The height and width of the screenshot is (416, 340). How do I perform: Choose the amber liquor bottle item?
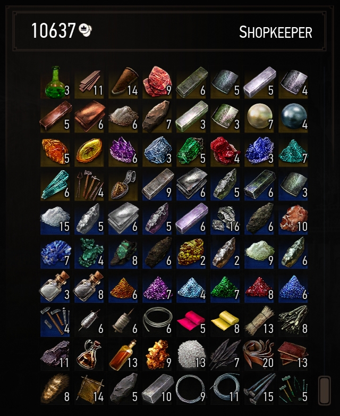[x=123, y=355]
